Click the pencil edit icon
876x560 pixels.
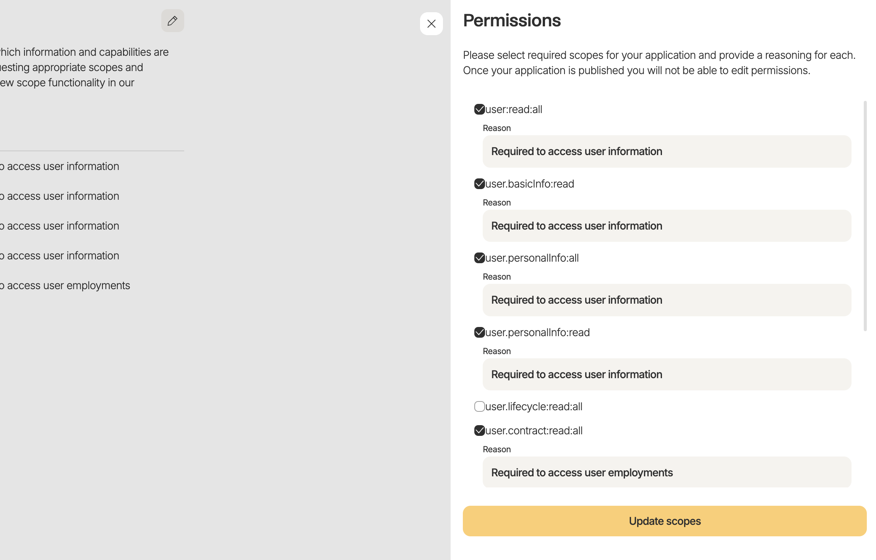tap(172, 21)
